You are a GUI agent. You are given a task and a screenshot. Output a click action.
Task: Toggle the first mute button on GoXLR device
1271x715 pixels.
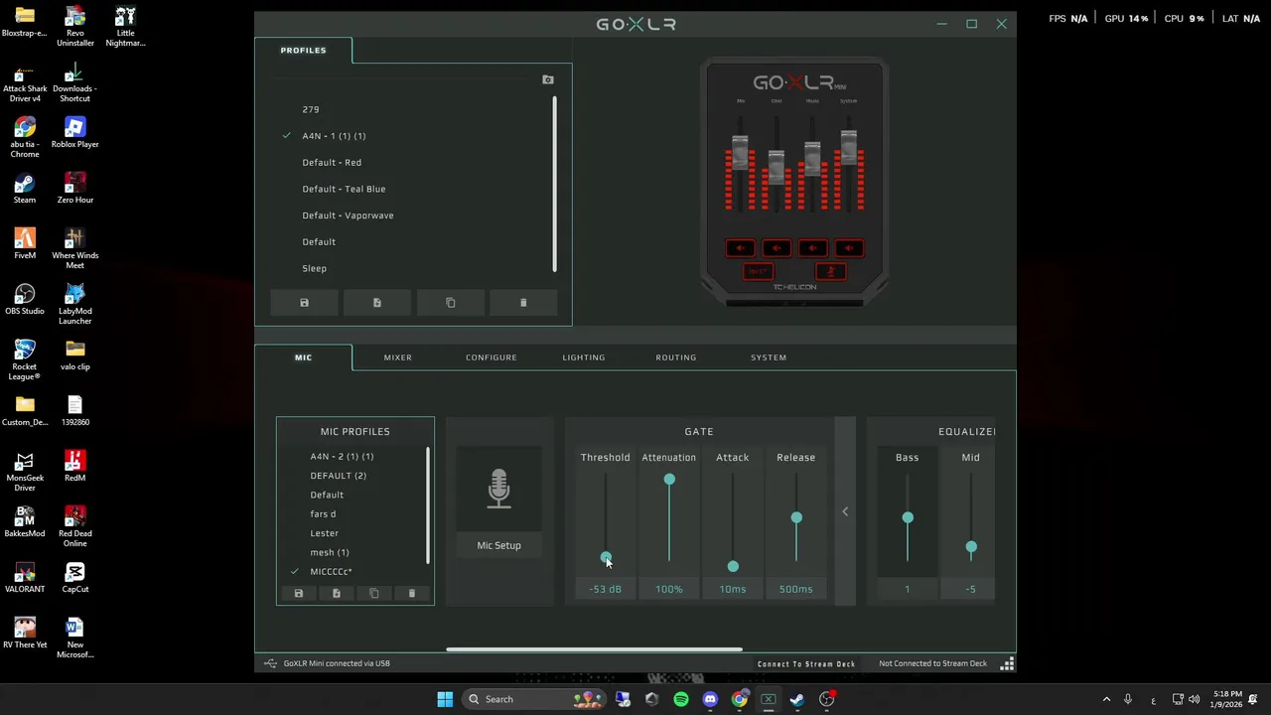(740, 248)
